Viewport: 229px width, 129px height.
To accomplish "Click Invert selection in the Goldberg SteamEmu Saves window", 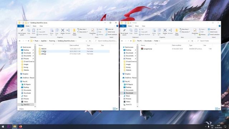I will click(111, 34).
